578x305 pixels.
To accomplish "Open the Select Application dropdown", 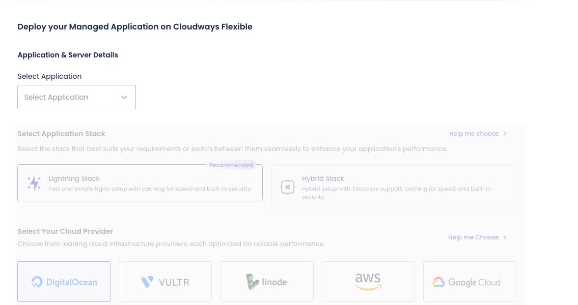I will [76, 97].
